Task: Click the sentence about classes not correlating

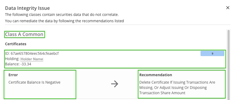Action: click(x=62, y=15)
